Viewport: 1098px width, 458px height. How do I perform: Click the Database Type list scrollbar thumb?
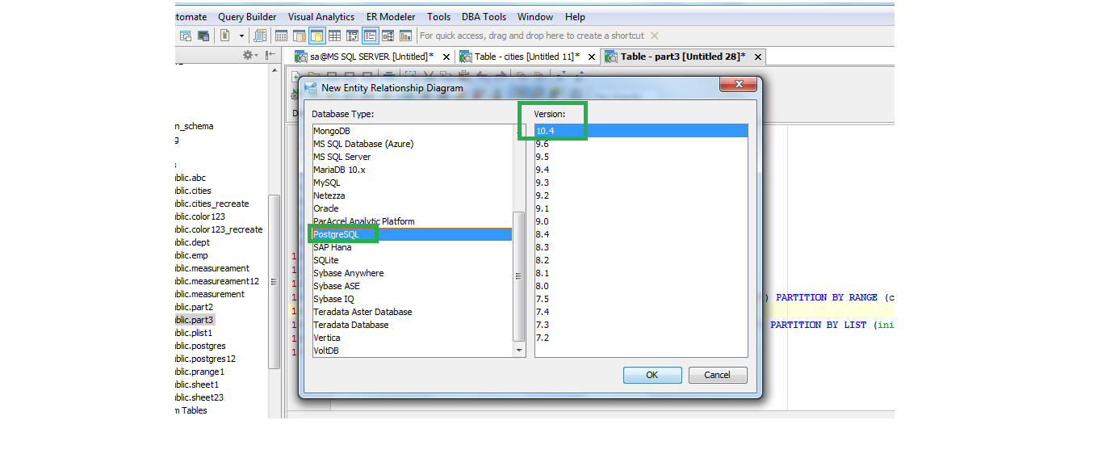pyautogui.click(x=519, y=276)
